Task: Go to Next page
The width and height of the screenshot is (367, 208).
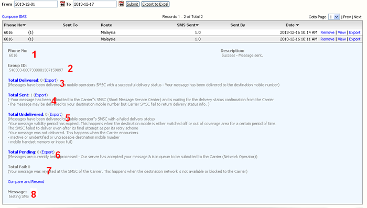Action: 358,17
